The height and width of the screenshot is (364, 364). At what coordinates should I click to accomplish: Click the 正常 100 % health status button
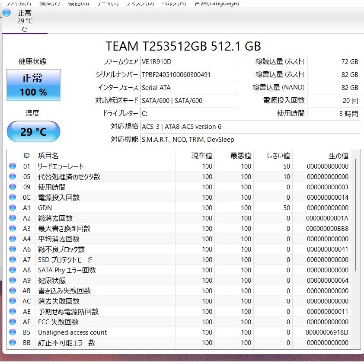[33, 85]
